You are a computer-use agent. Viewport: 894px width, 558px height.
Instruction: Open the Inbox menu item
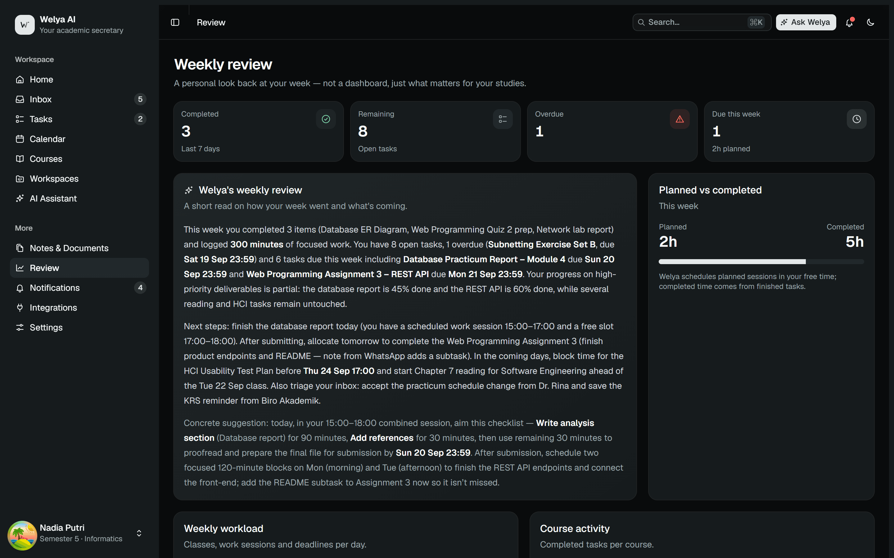click(79, 99)
